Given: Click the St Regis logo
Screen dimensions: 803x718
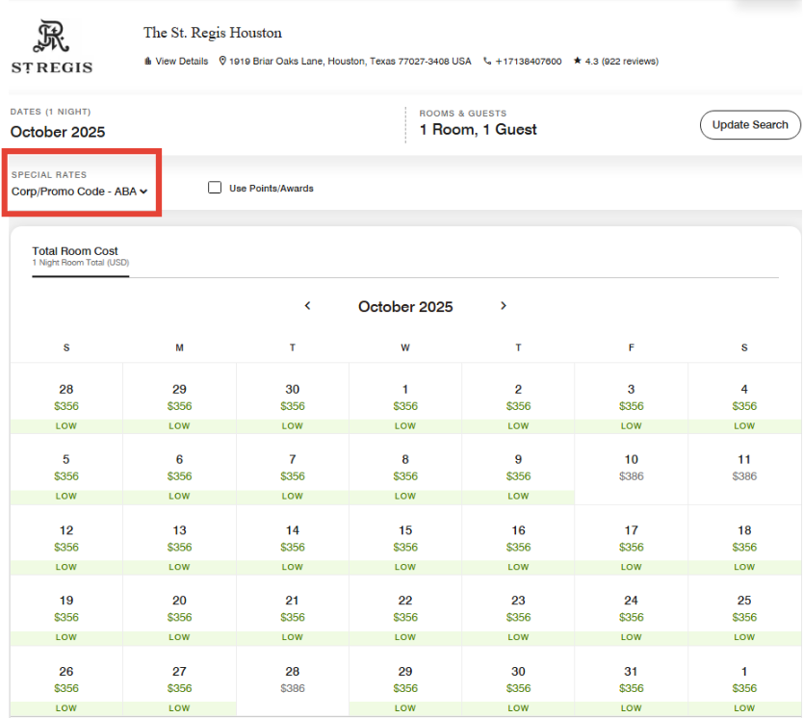Looking at the screenshot, I should click(x=52, y=46).
